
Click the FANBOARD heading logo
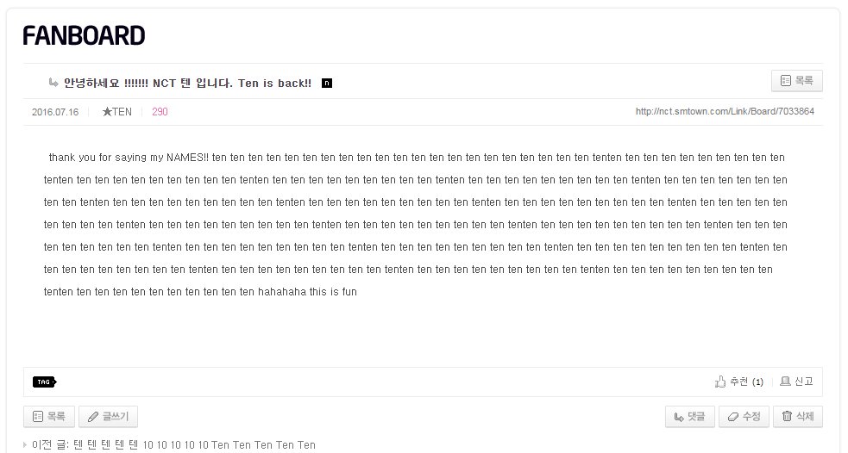[84, 35]
